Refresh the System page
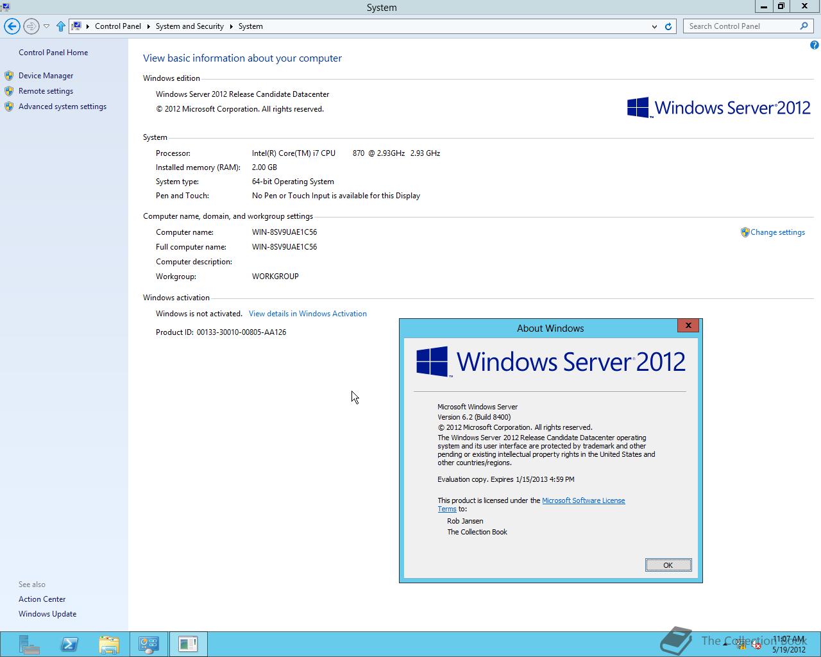 668,26
